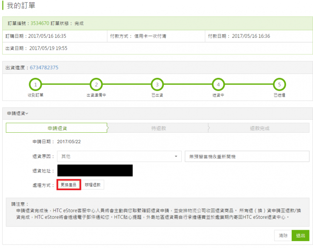
Task: Click step 4 circle 送貨中
Action: pyautogui.click(x=218, y=84)
